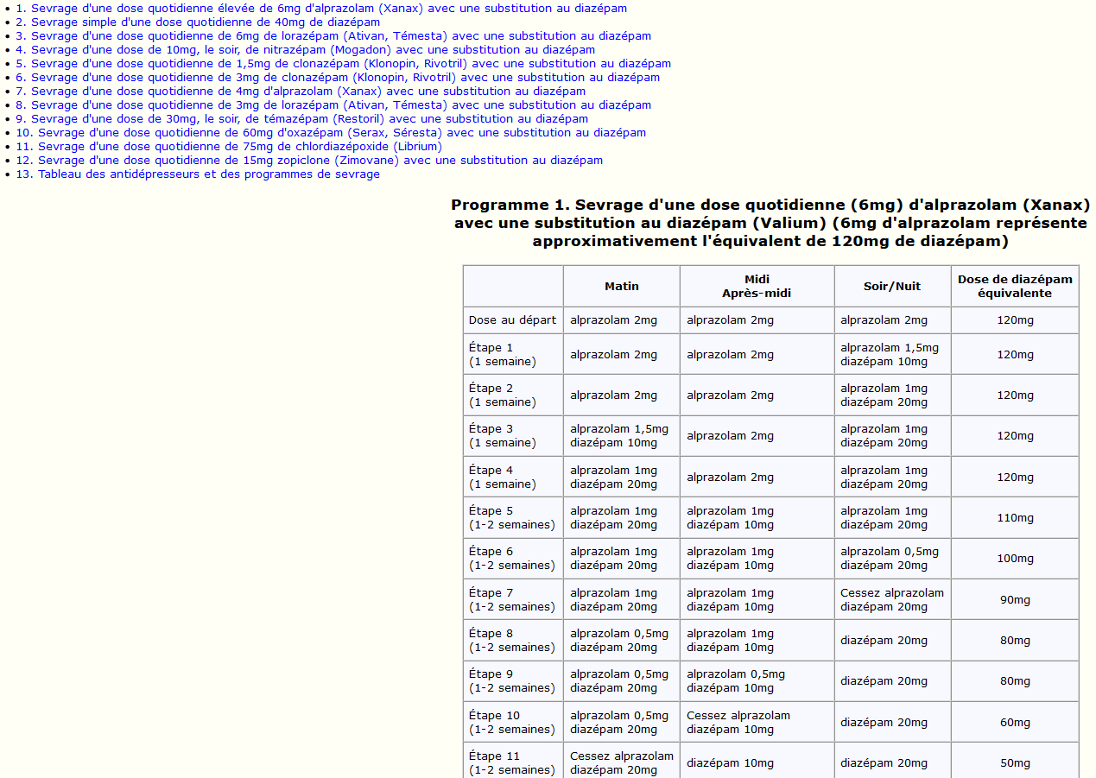Screen dimensions: 1096x778
Task: Click the Étape 11 row label
Action: 512,762
